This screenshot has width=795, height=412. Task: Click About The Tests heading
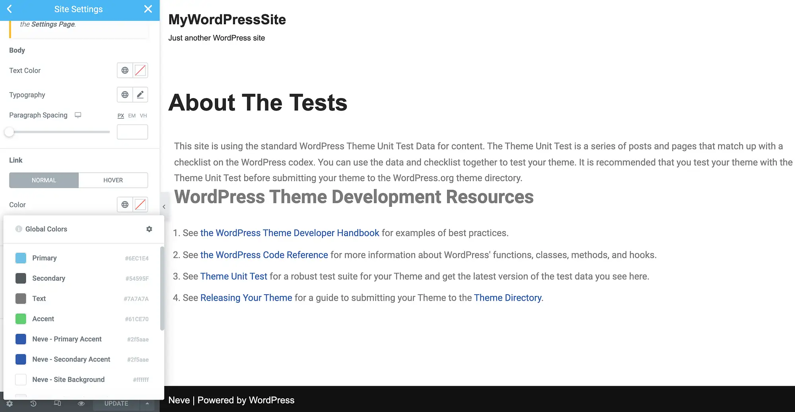click(258, 103)
